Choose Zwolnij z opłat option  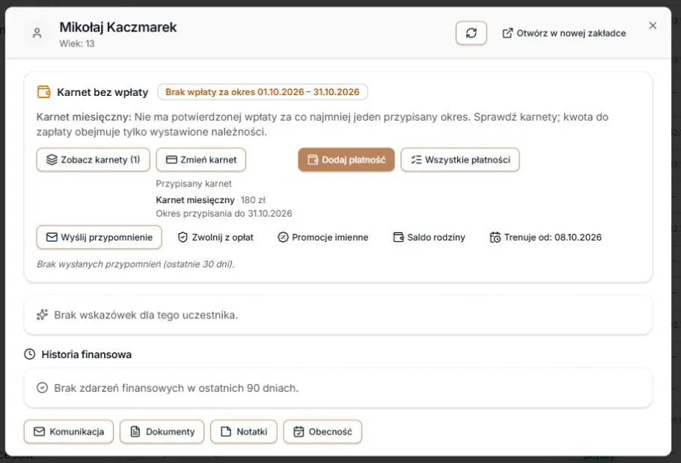pos(216,237)
